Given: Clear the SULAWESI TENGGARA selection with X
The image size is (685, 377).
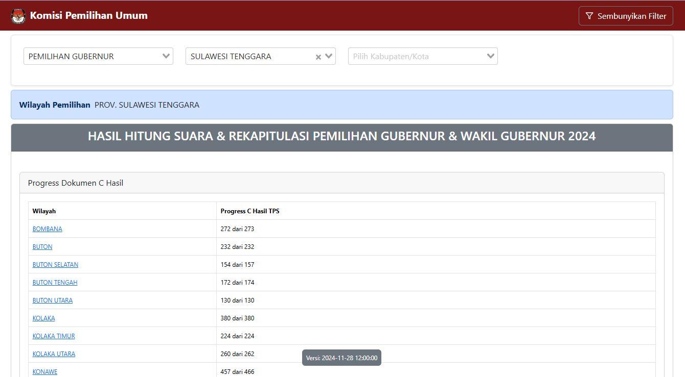Looking at the screenshot, I should point(318,57).
